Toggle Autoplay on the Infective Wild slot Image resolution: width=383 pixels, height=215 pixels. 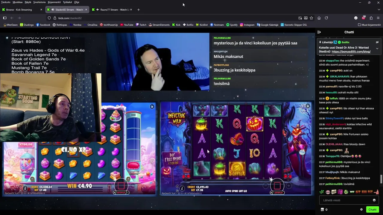(277, 193)
